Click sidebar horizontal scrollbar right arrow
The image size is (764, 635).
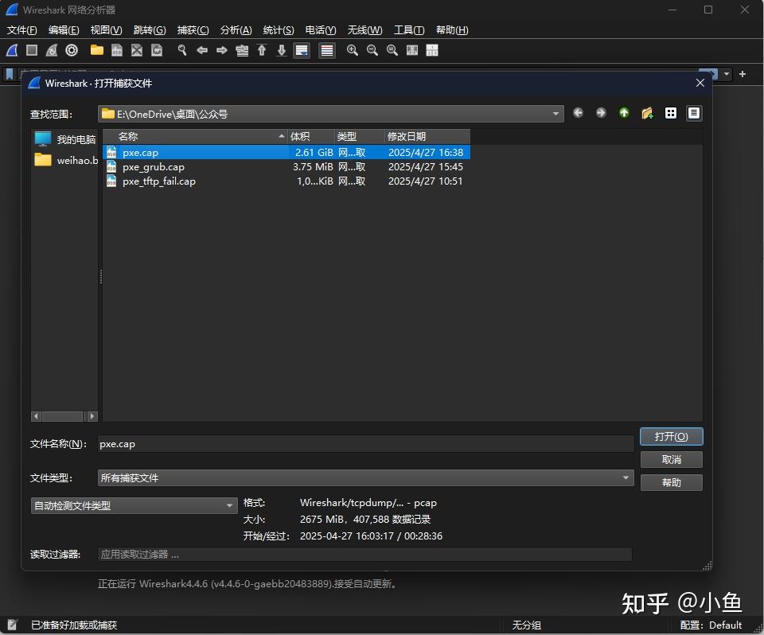92,416
